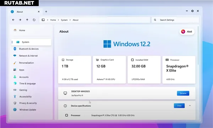Close the About tab
213x128 pixels.
pos(39,12)
